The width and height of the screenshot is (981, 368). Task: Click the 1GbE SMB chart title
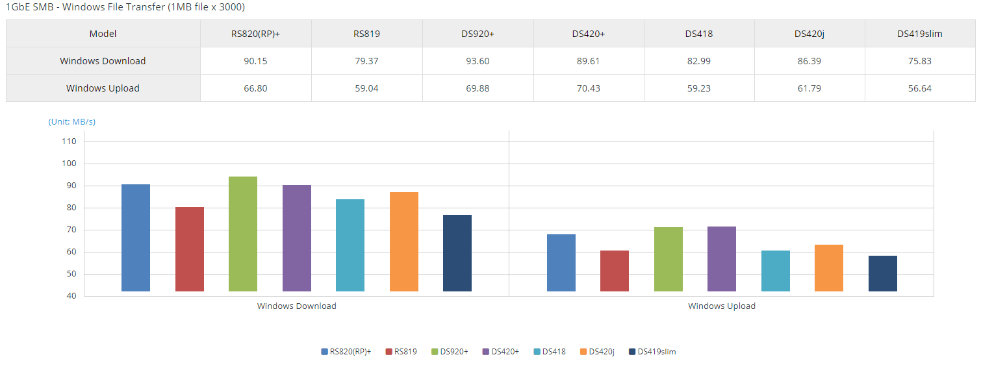125,7
